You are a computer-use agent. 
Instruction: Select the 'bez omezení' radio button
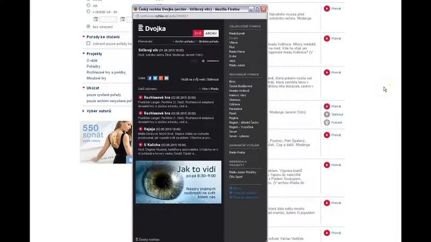[88, 26]
